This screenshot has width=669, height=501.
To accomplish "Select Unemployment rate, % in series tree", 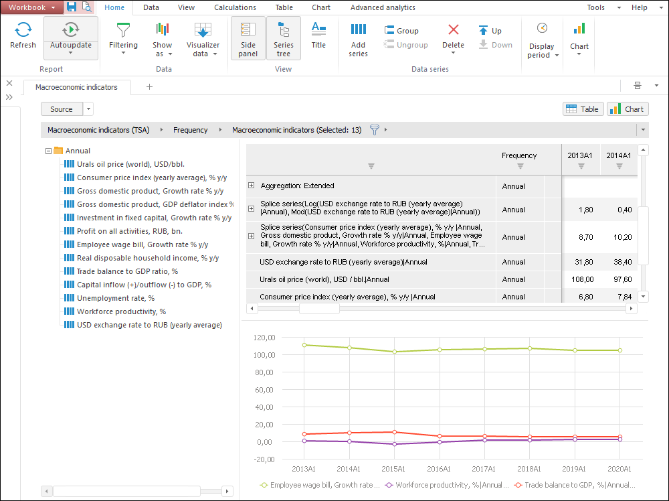I will pos(115,298).
